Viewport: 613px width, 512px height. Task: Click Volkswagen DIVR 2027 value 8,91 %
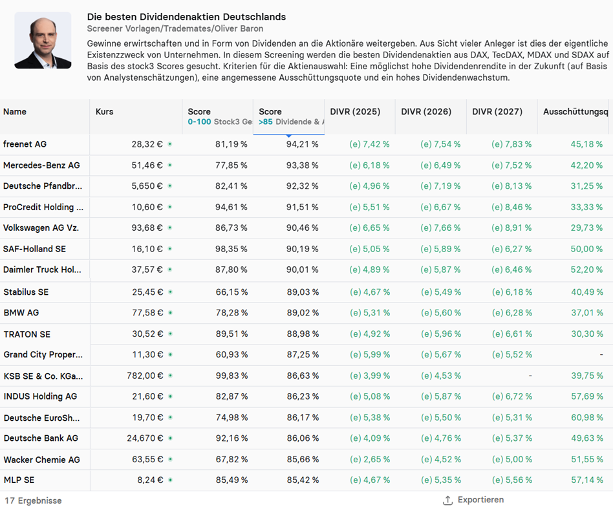click(511, 228)
